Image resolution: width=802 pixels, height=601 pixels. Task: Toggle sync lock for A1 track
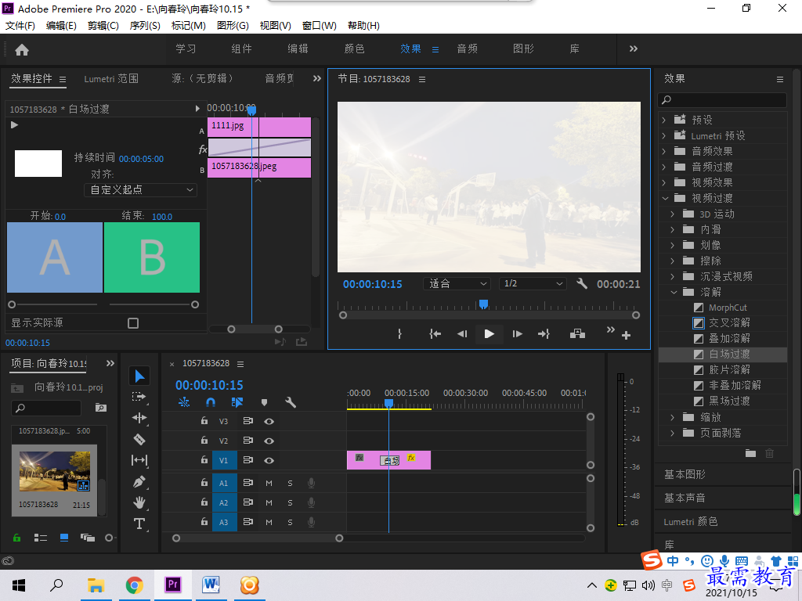(248, 483)
